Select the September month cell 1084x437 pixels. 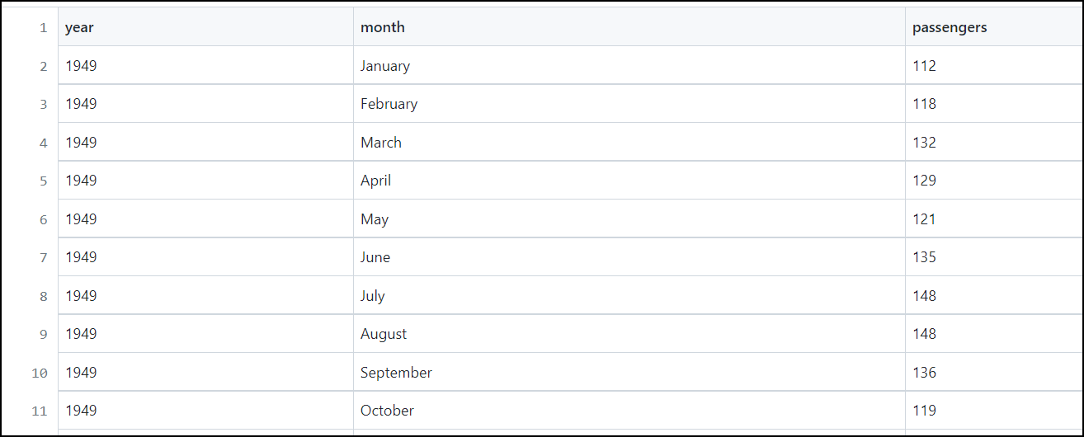pos(396,373)
